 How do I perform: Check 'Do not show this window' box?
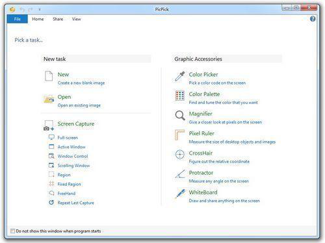[13, 231]
